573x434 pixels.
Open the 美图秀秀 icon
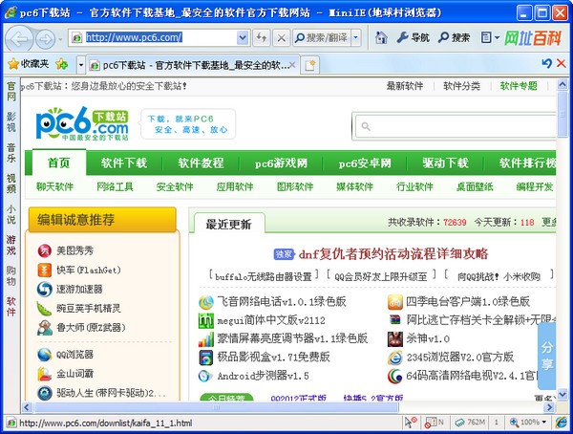click(44, 250)
